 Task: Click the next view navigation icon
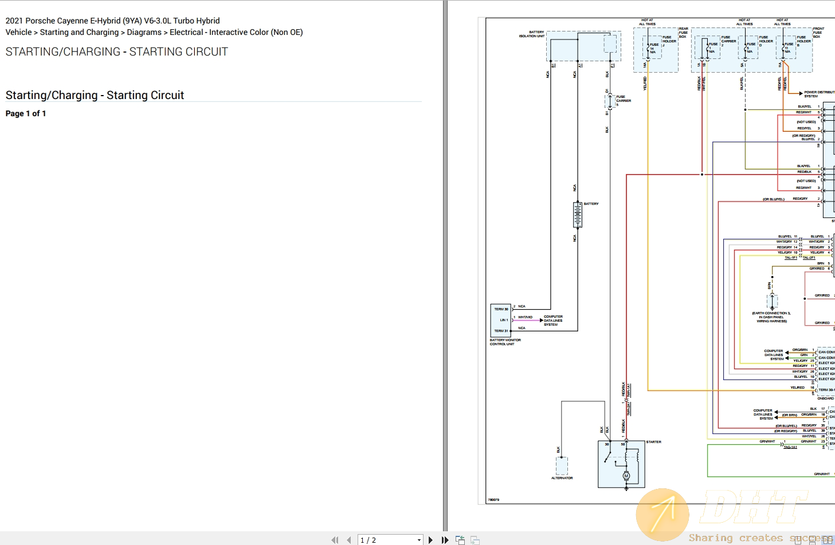tap(475, 540)
